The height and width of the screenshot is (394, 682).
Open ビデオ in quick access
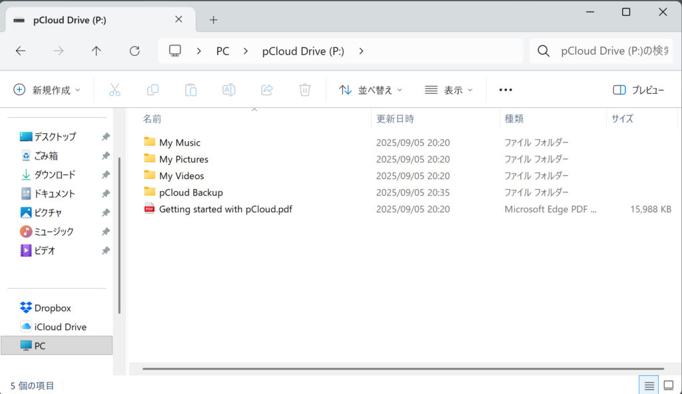pos(38,250)
